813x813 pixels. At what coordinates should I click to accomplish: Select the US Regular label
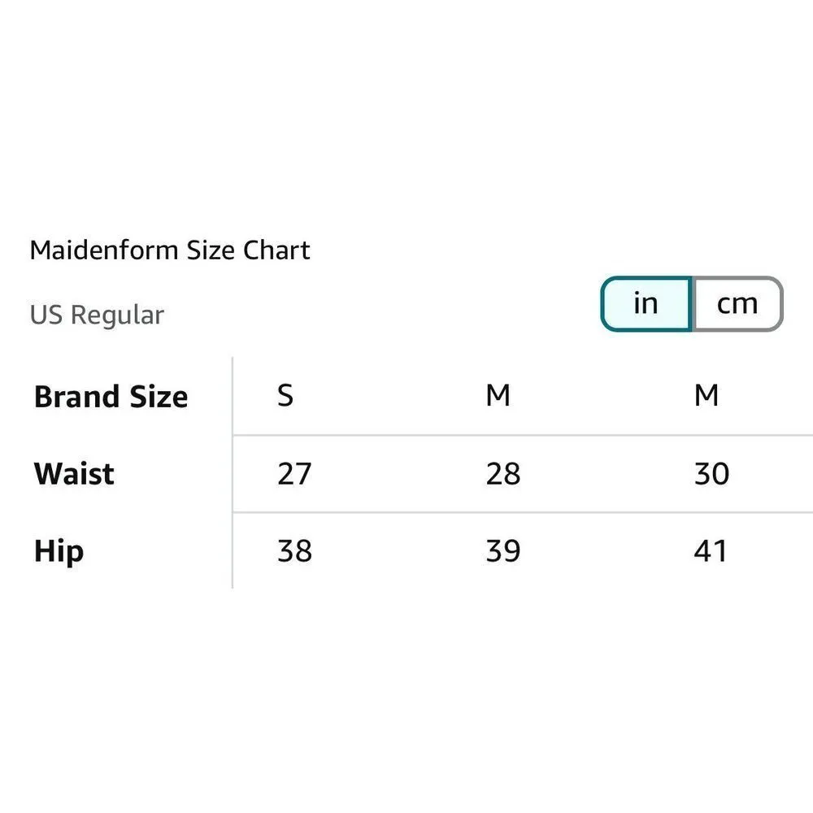tap(97, 315)
